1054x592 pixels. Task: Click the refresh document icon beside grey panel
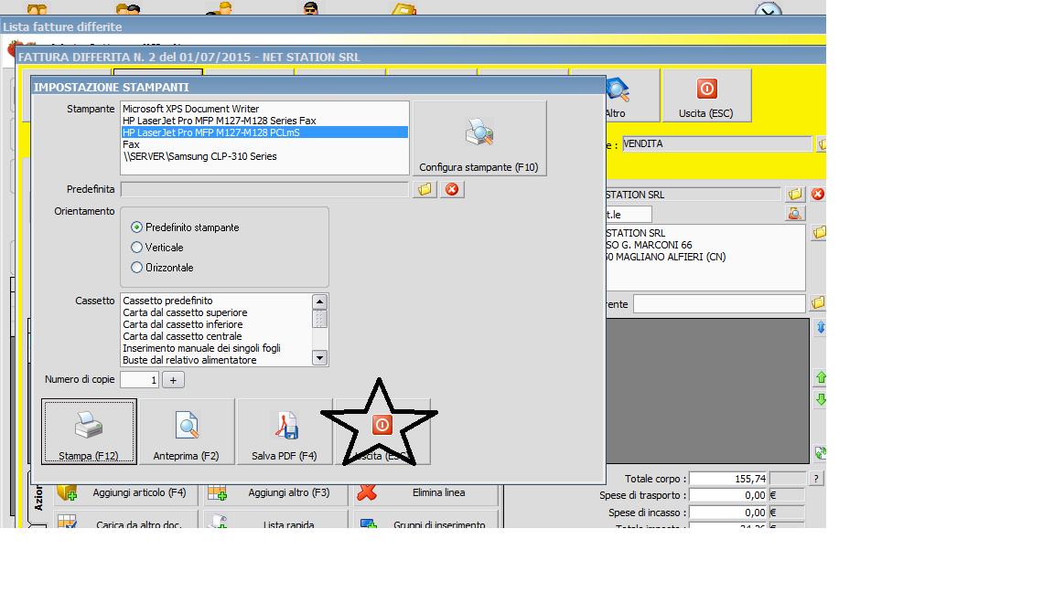point(821,453)
